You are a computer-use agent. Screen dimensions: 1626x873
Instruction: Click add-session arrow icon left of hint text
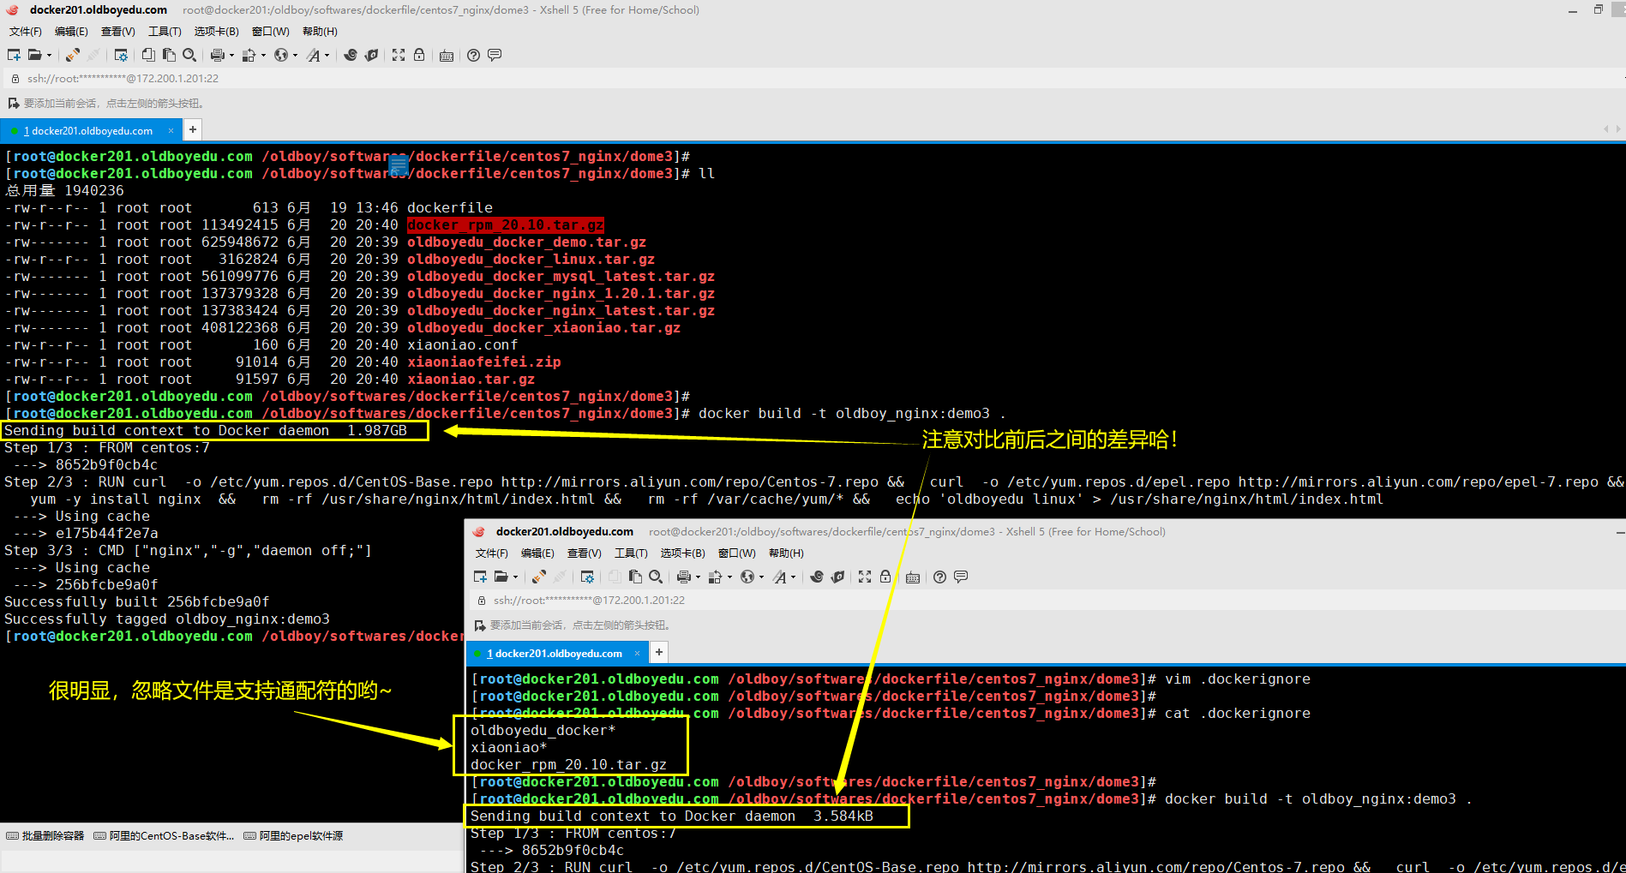coord(13,104)
